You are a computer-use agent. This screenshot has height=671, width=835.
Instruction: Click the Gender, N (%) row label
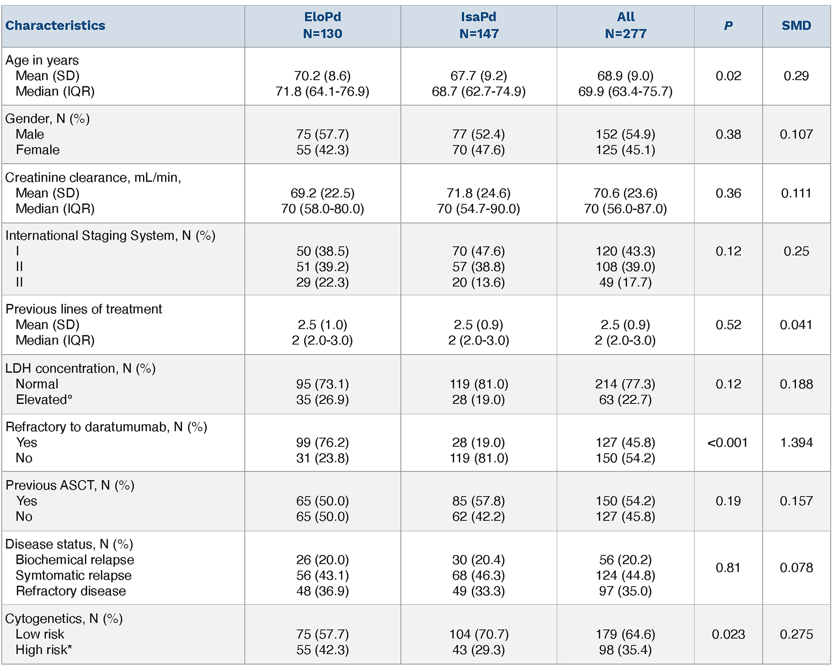(47, 118)
